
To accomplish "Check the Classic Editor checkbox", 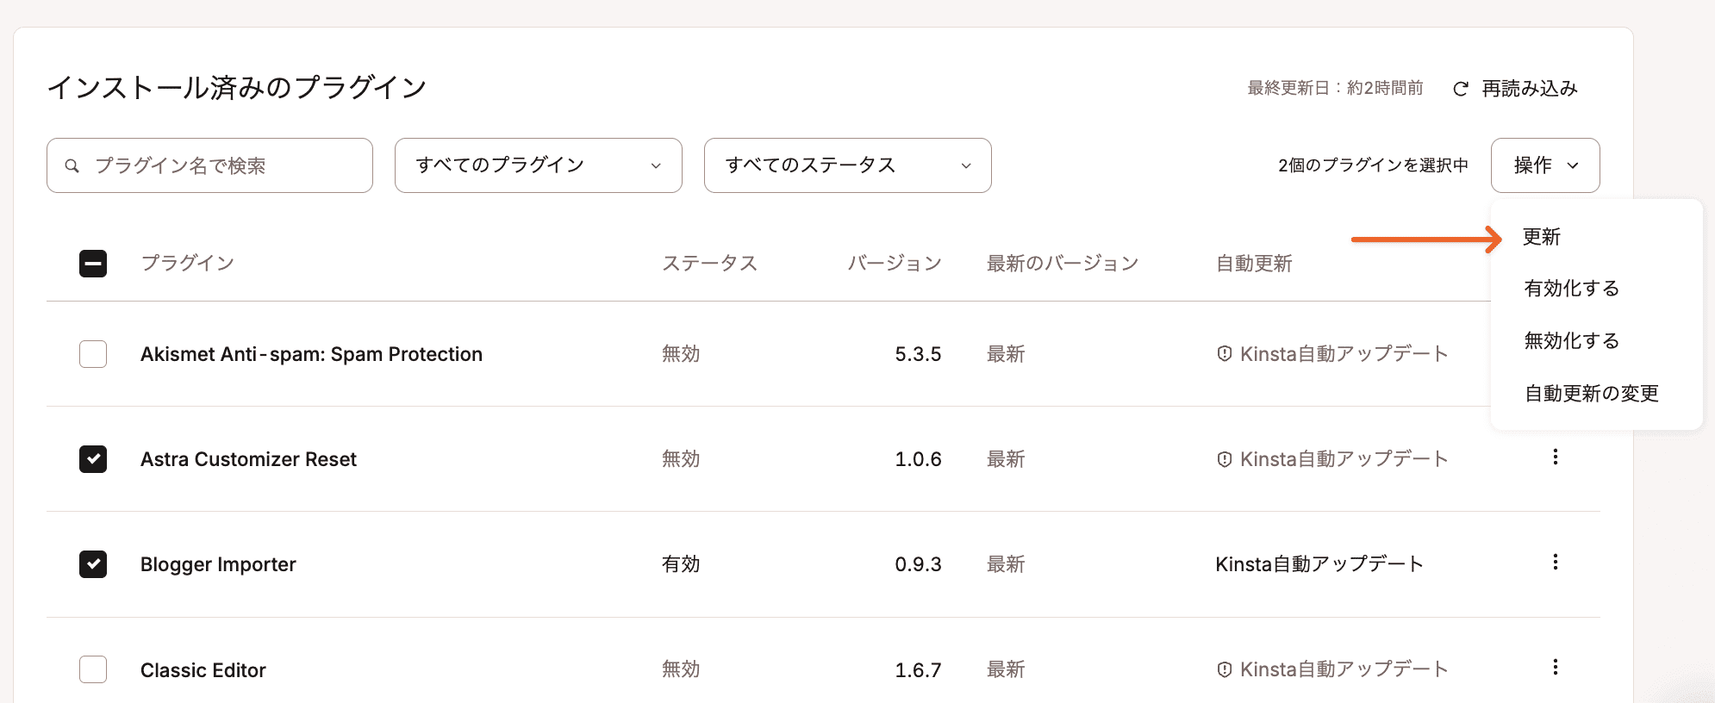I will 93,669.
